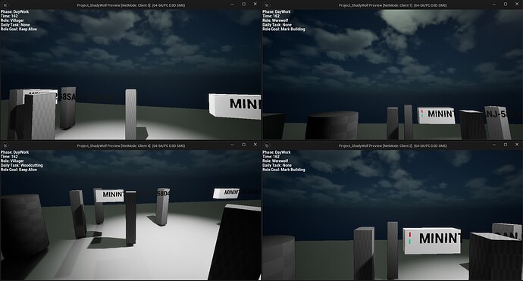Minimize the Client 1 preview window
This screenshot has height=281, width=523.
click(494, 5)
